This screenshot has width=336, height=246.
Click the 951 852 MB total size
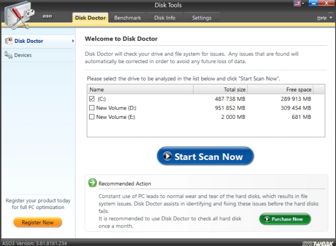click(230, 108)
